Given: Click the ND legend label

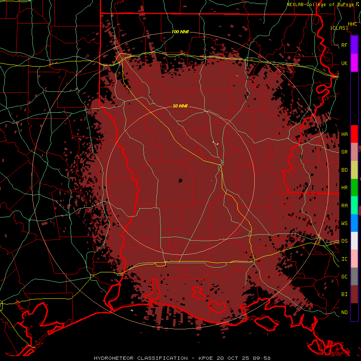Looking at the screenshot, I should 344,312.
